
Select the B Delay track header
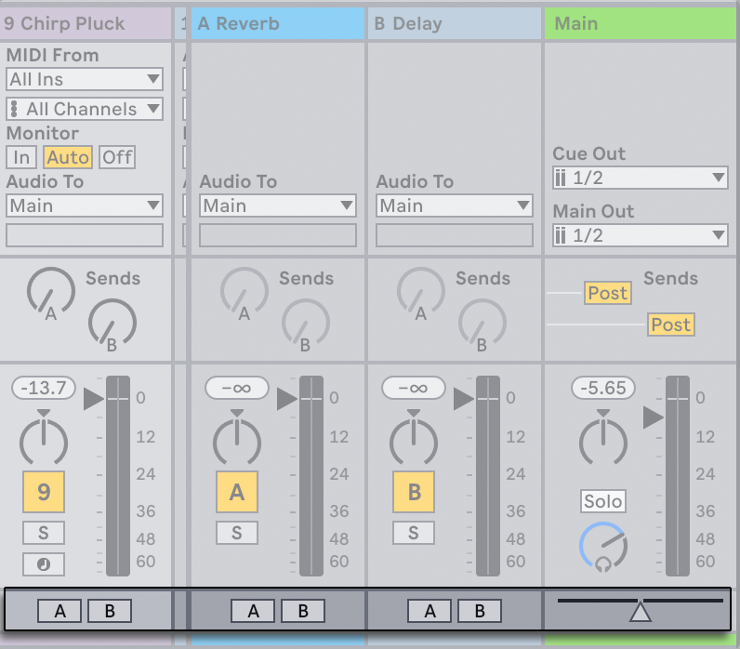click(x=455, y=23)
